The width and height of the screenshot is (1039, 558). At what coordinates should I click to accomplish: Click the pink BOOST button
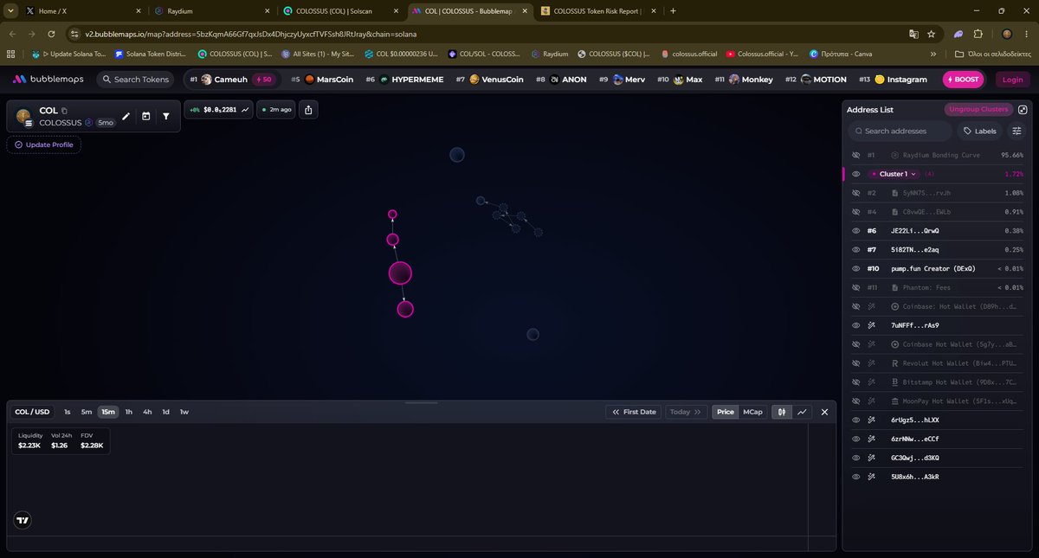pos(964,80)
